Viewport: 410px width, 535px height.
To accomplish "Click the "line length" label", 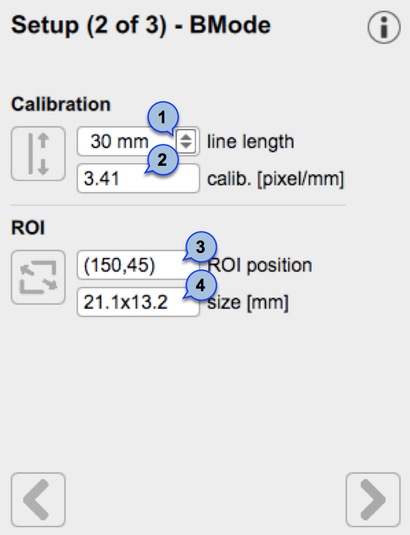I will [x=251, y=142].
